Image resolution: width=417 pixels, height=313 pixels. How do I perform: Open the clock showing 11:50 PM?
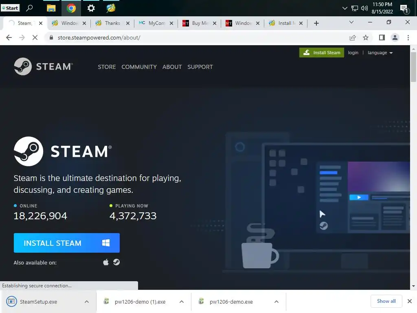pos(382,8)
